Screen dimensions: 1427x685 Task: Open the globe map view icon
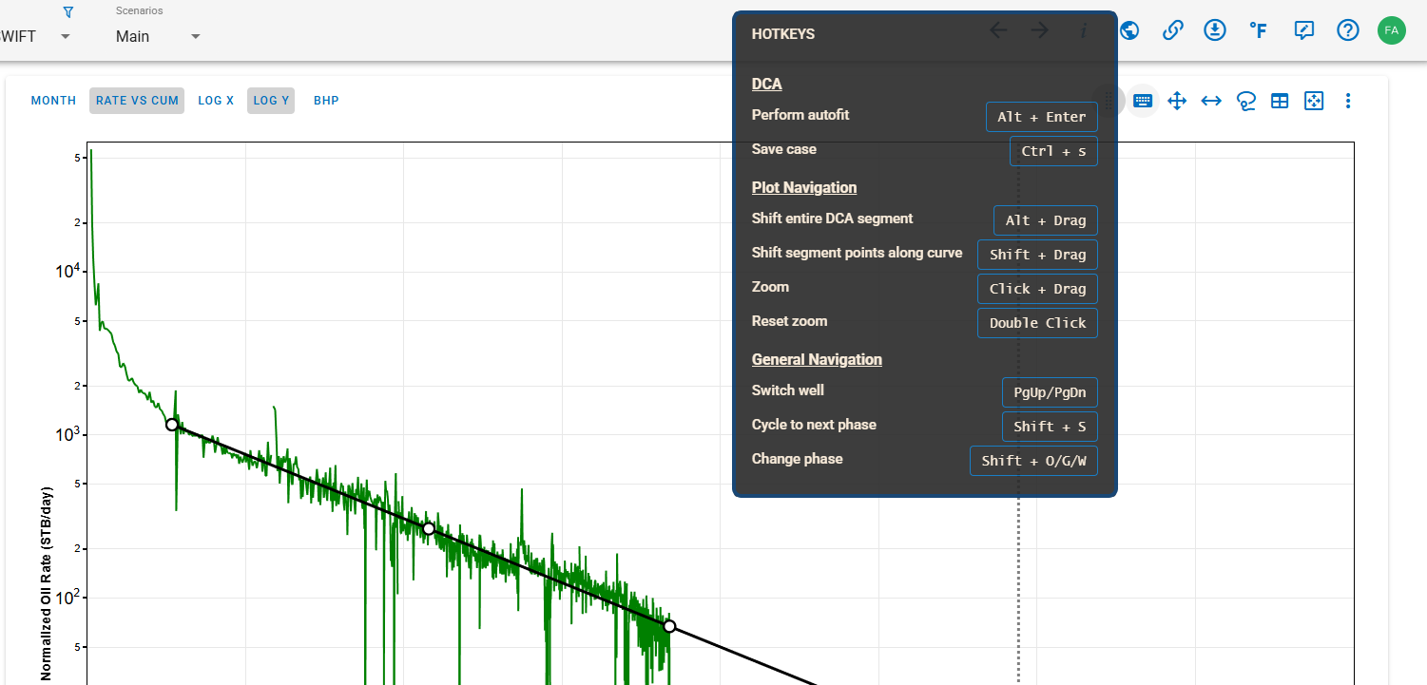pos(1130,30)
